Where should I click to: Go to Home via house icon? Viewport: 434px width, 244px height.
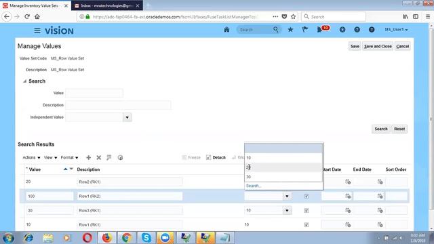coord(226,29)
